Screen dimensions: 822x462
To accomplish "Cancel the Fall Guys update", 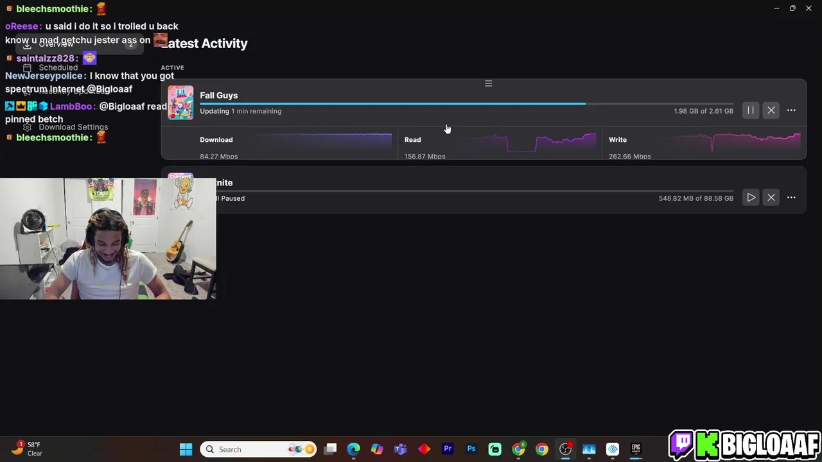I will pyautogui.click(x=771, y=110).
